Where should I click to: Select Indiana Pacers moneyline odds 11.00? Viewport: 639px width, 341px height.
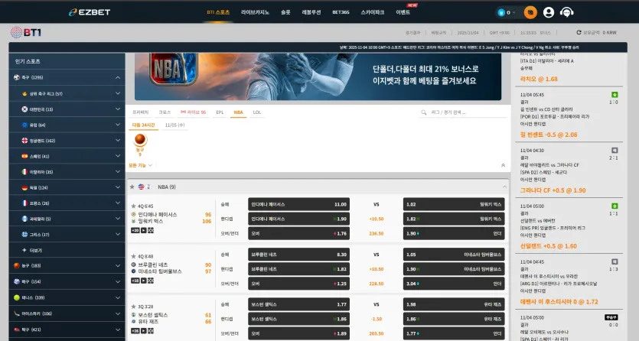[298, 204]
